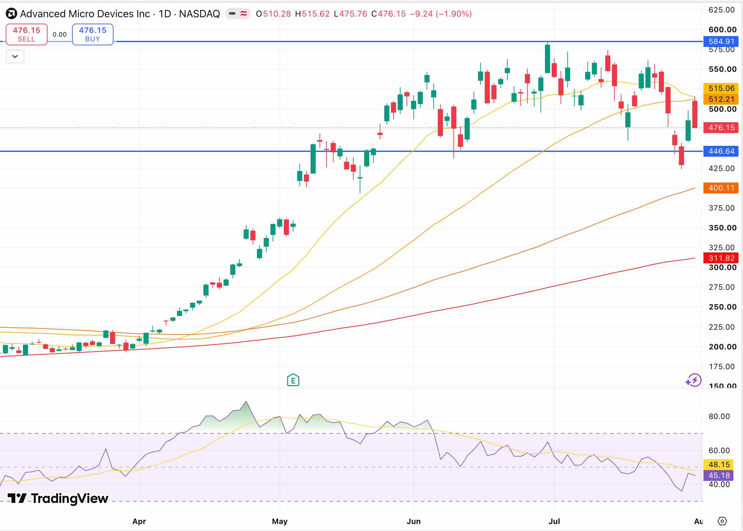Click the 0.00 spread value

click(59, 35)
